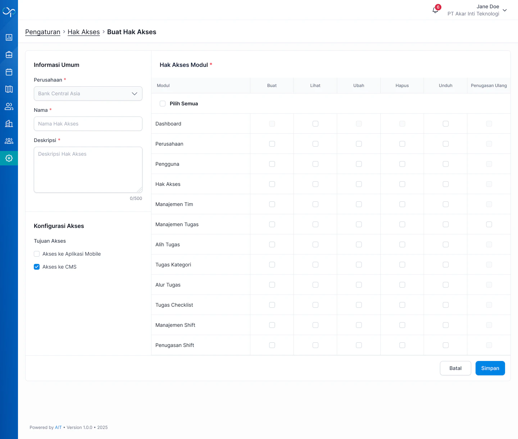Check Unduh for Dashboard row

click(x=446, y=124)
